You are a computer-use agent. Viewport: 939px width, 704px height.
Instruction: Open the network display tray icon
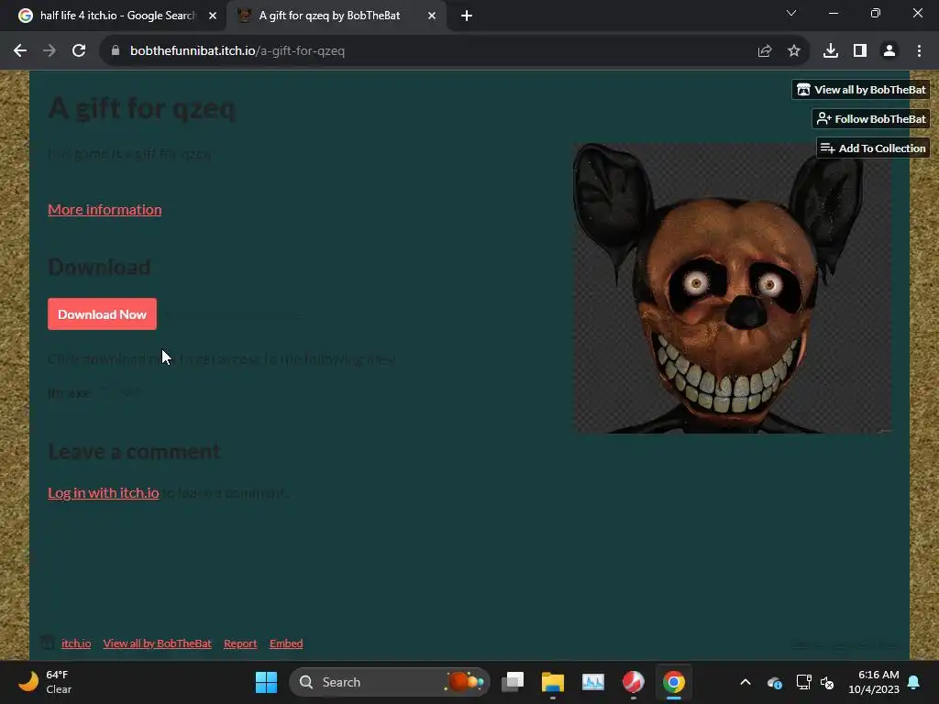click(x=803, y=682)
